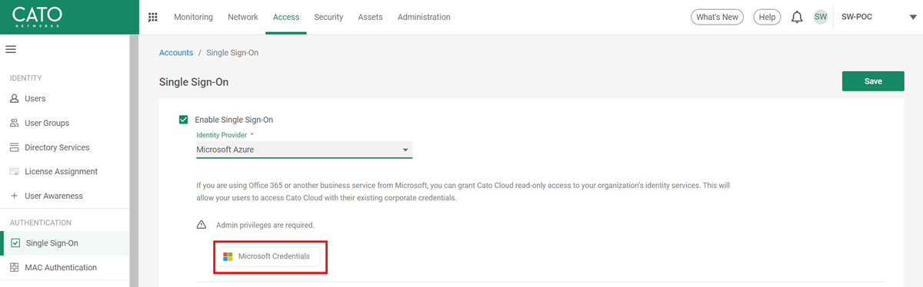Open the Assets tab

click(x=371, y=17)
